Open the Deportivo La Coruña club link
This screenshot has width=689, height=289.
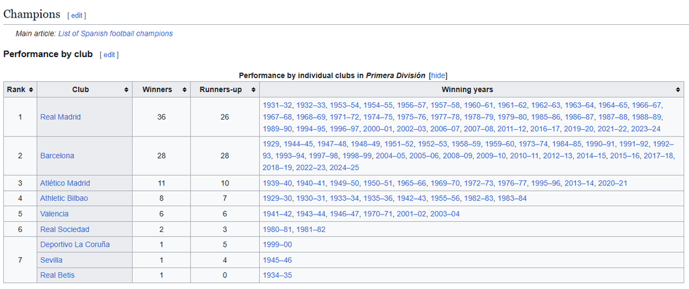[75, 245]
